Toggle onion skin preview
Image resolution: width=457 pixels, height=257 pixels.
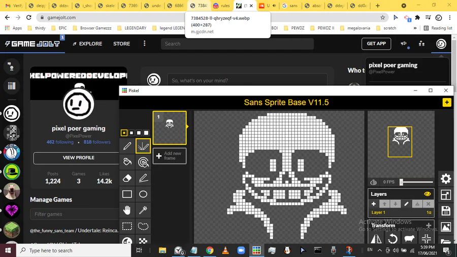374,182
